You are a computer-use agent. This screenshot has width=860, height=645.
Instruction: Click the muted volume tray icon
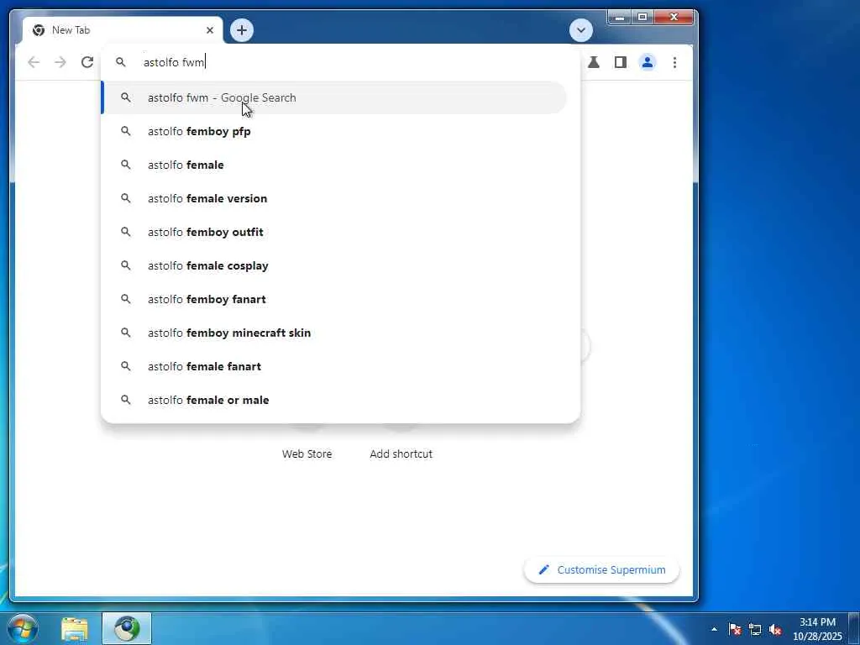pyautogui.click(x=775, y=629)
